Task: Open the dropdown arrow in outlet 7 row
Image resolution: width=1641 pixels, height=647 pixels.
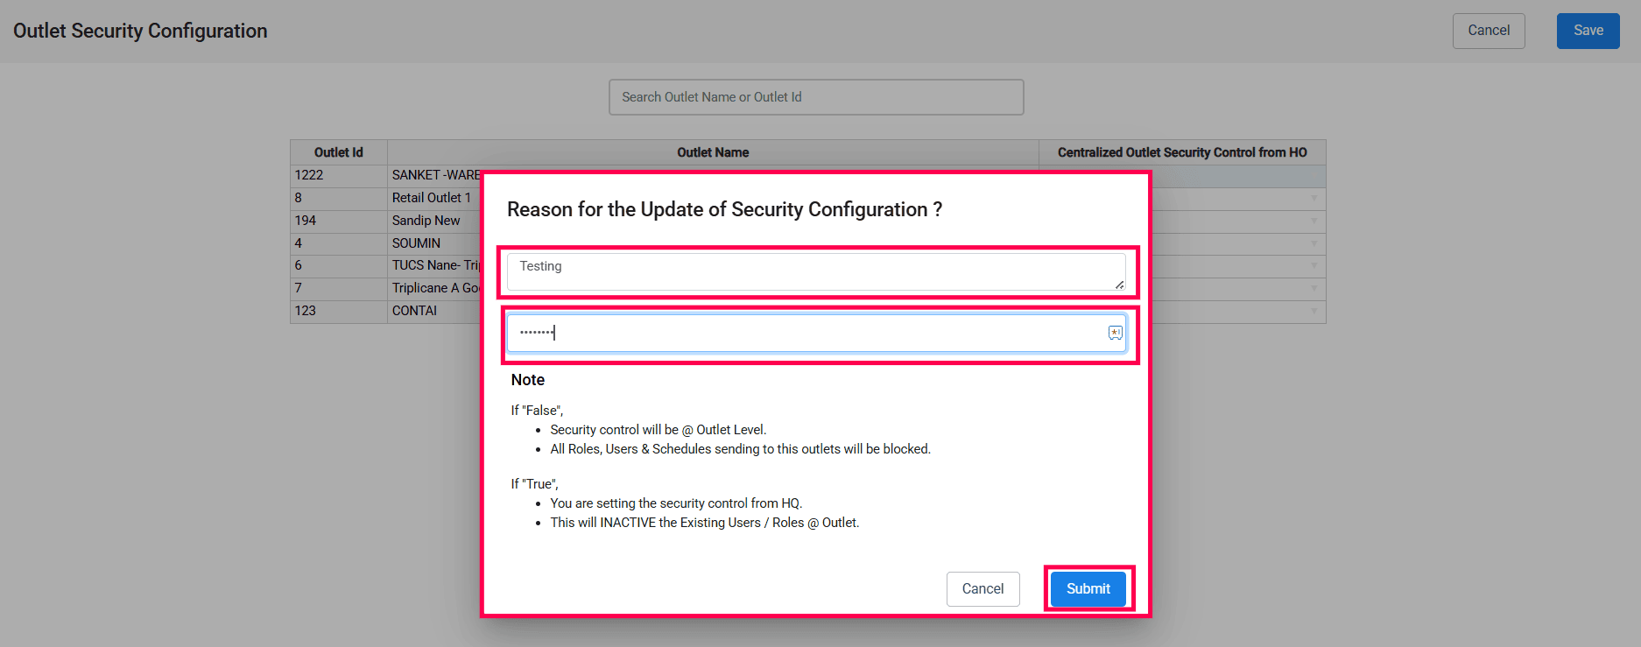Action: click(x=1314, y=289)
